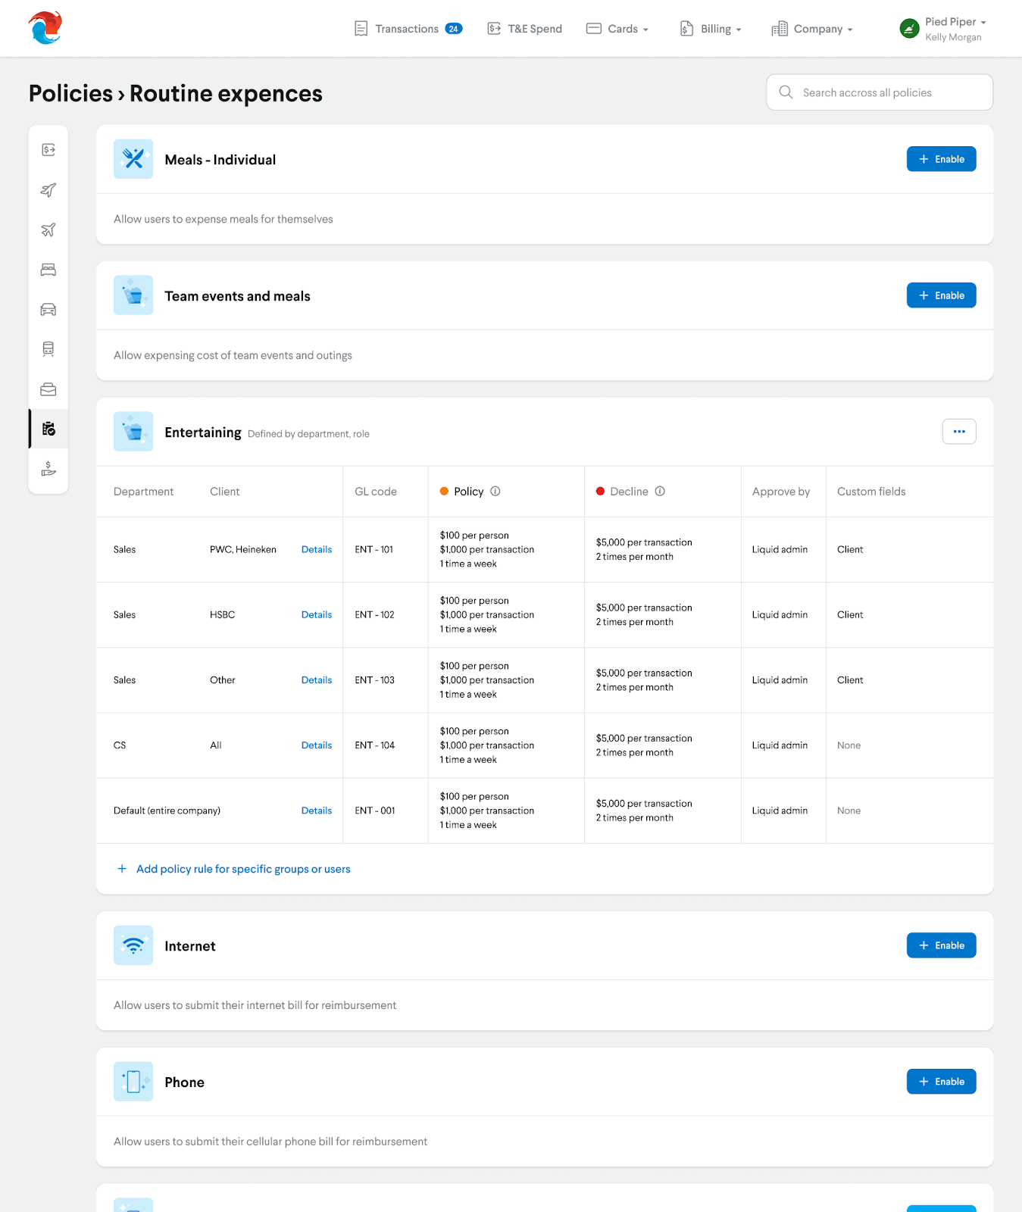The image size is (1022, 1212).
Task: Click the search across all policies field
Action: [880, 92]
